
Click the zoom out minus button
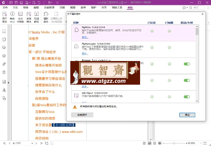163,143
